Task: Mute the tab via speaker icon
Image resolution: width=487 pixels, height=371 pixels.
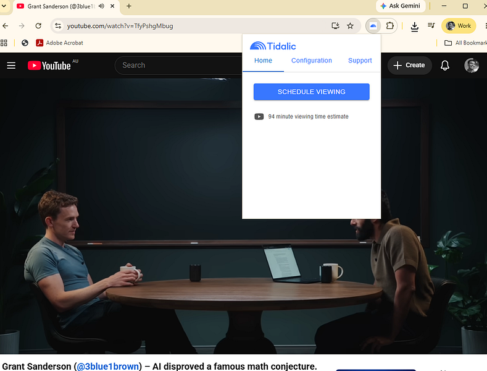Action: 101,6
